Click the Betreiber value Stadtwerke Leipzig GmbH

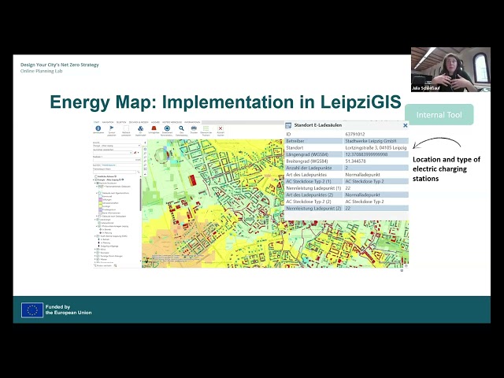pos(371,141)
